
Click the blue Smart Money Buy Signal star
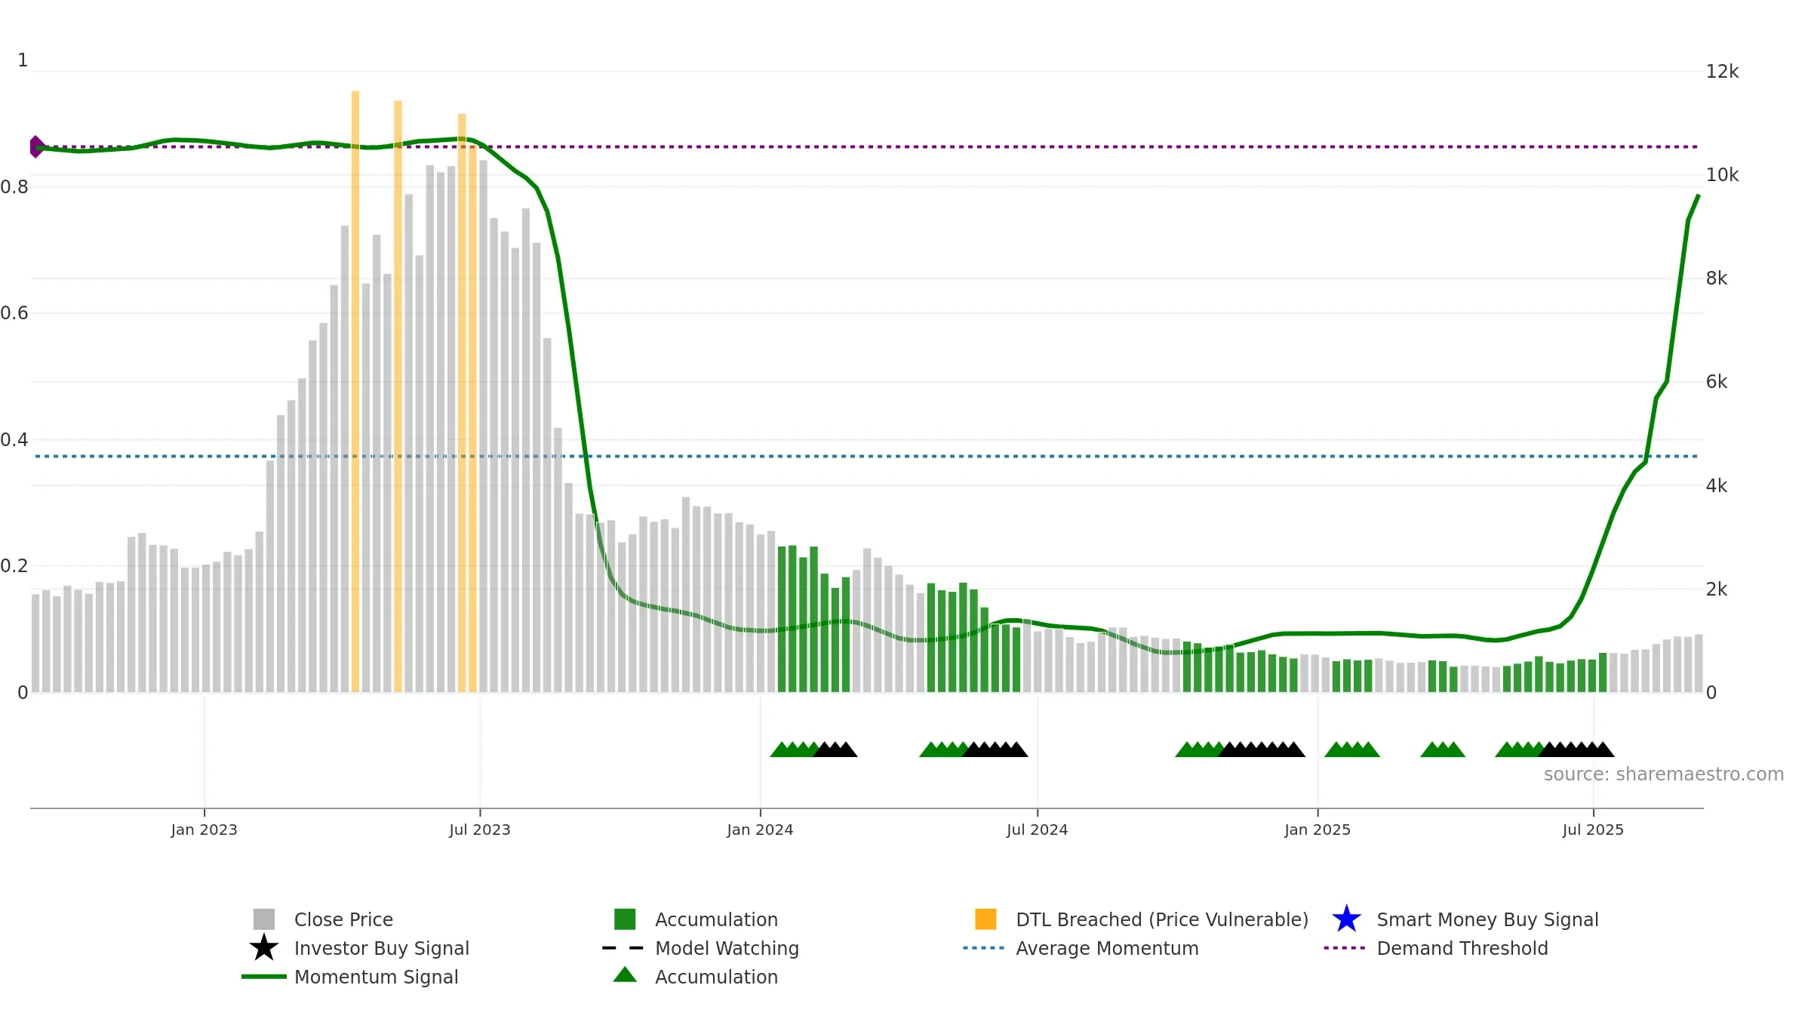click(x=1346, y=919)
